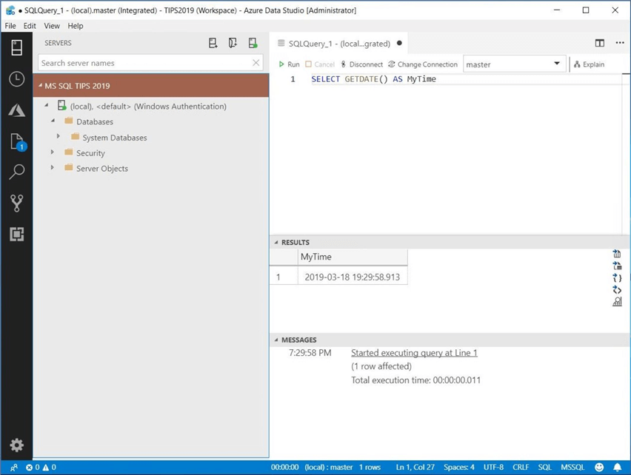This screenshot has width=631, height=475.
Task: Click the New Server Group icon
Action: click(233, 43)
